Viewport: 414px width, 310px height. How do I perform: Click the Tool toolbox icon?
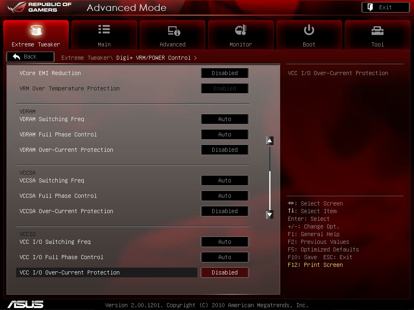click(377, 31)
